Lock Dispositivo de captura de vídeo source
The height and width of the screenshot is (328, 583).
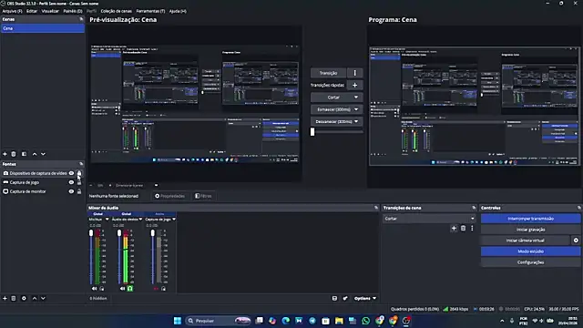[x=79, y=173]
